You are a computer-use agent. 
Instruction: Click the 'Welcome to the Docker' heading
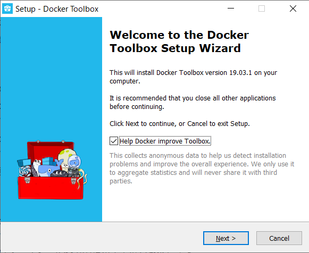tap(179, 35)
